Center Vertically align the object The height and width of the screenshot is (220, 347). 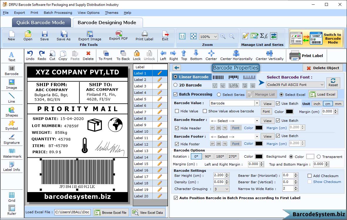(269, 56)
